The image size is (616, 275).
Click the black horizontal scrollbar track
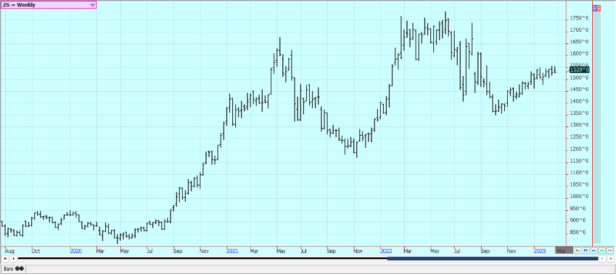(x=202, y=258)
